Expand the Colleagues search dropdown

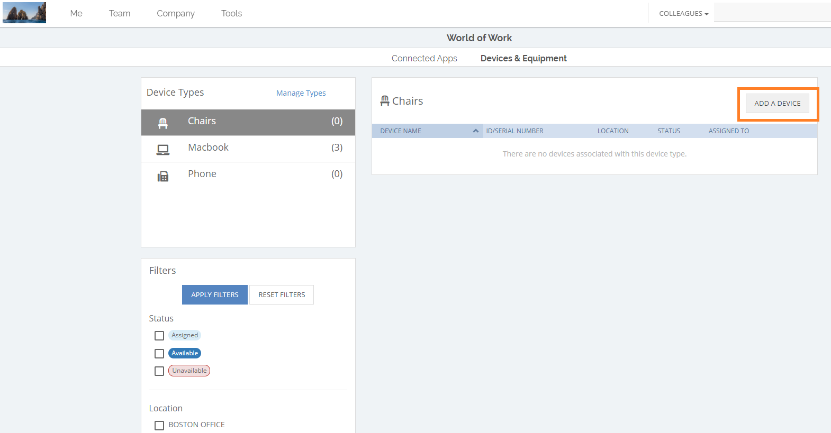click(x=683, y=14)
